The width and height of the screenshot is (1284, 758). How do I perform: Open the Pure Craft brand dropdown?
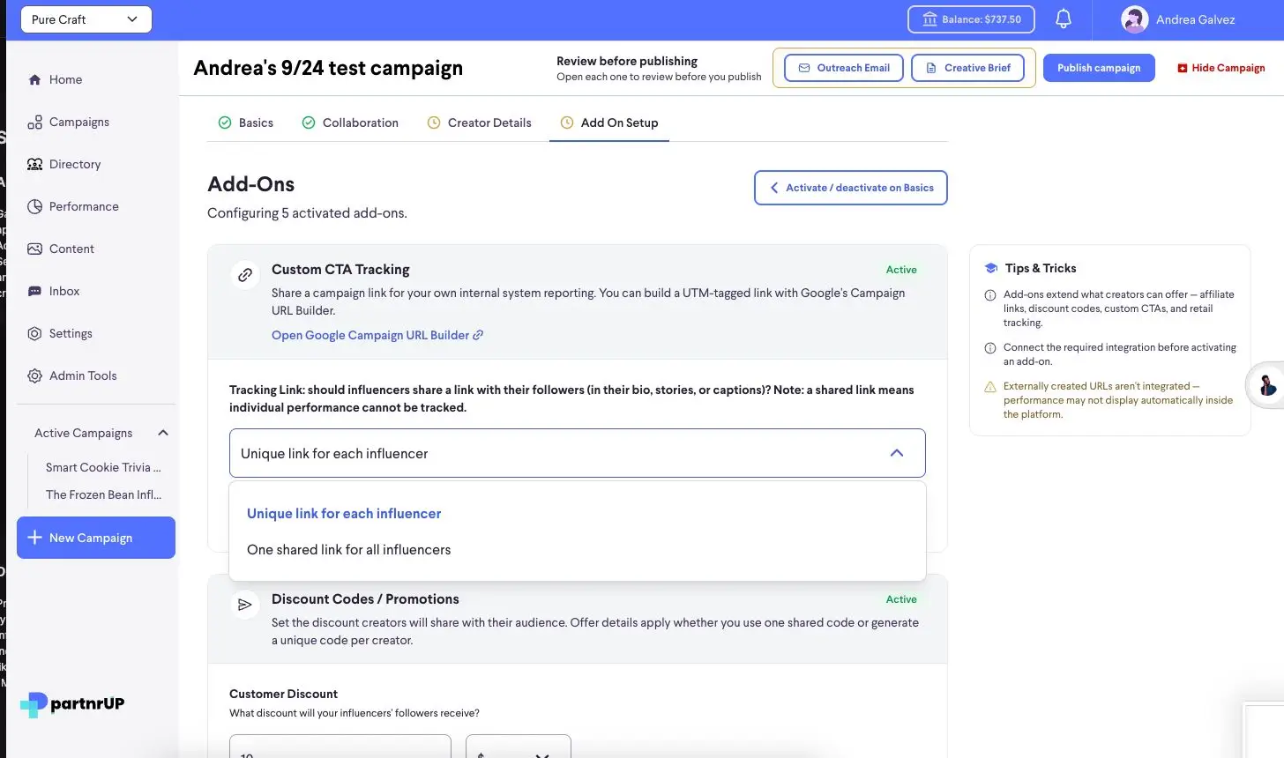86,19
